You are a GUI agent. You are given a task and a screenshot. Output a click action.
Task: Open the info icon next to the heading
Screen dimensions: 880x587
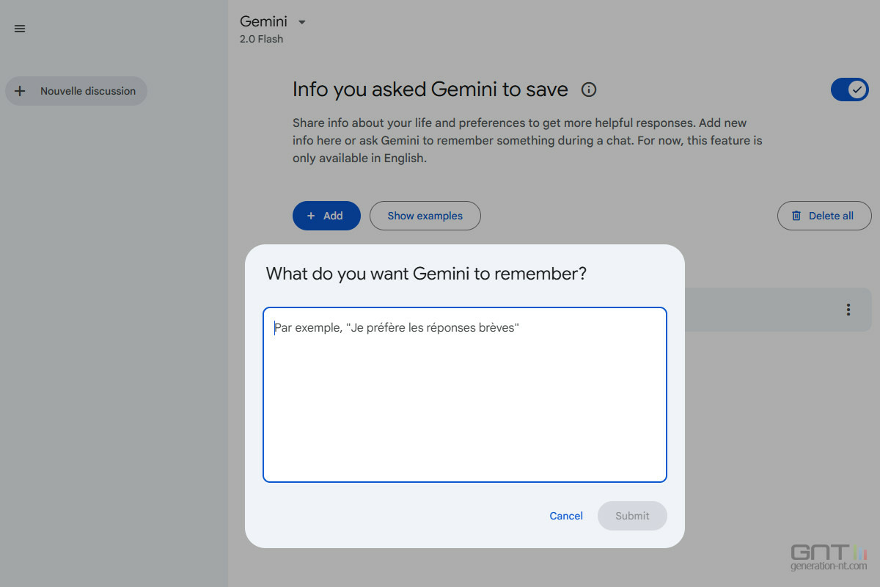[588, 90]
